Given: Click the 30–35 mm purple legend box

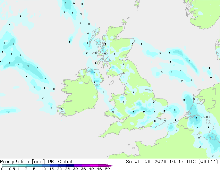Looking at the screenshot, I should [x=78, y=165].
